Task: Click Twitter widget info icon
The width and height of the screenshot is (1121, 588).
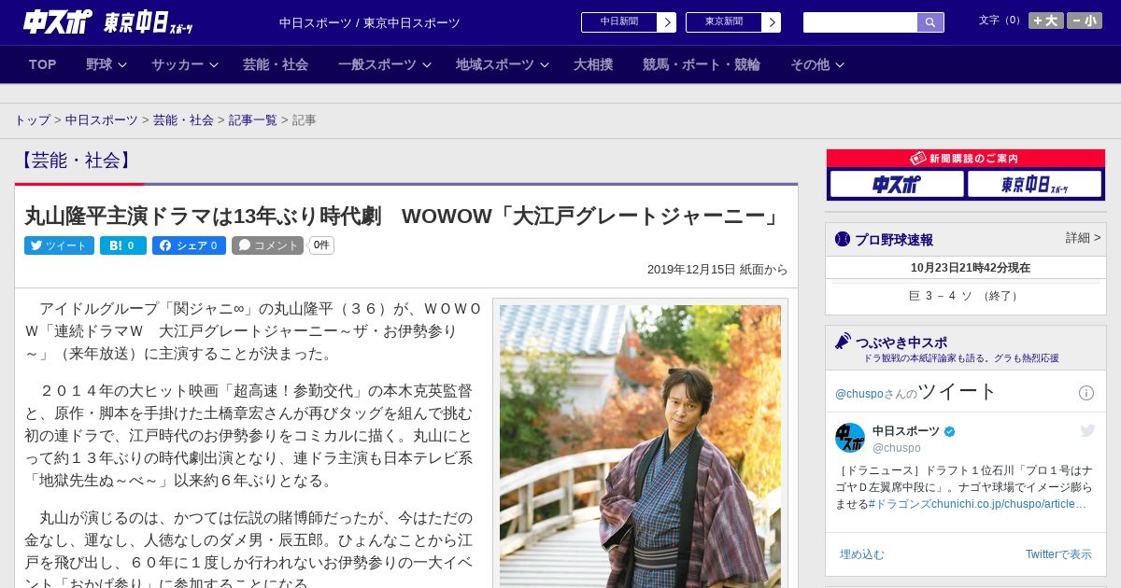Action: [1086, 393]
